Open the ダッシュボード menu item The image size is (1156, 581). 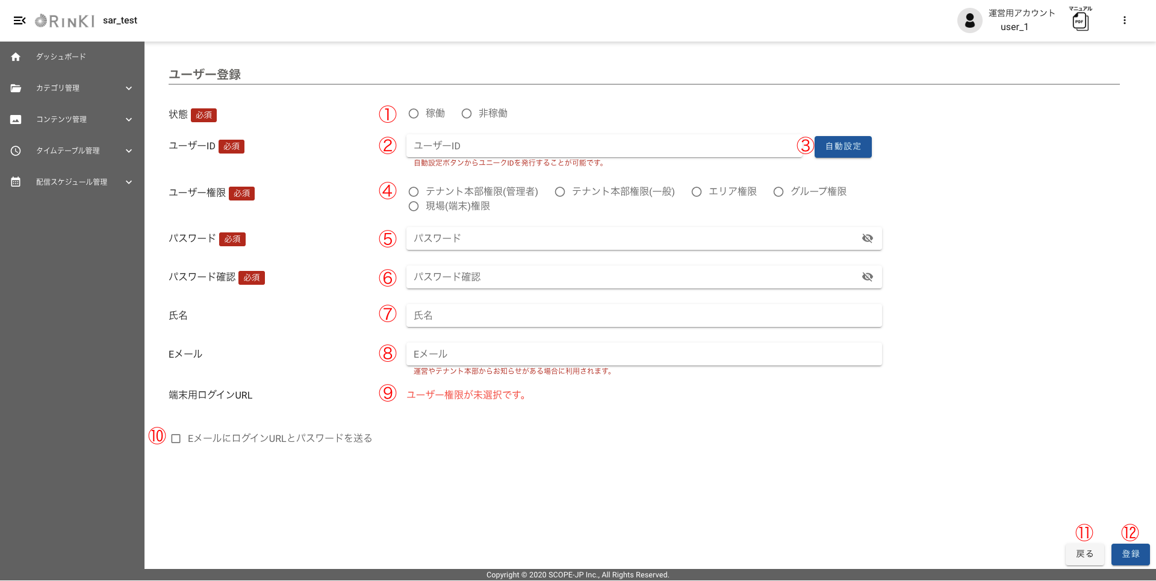click(x=61, y=57)
